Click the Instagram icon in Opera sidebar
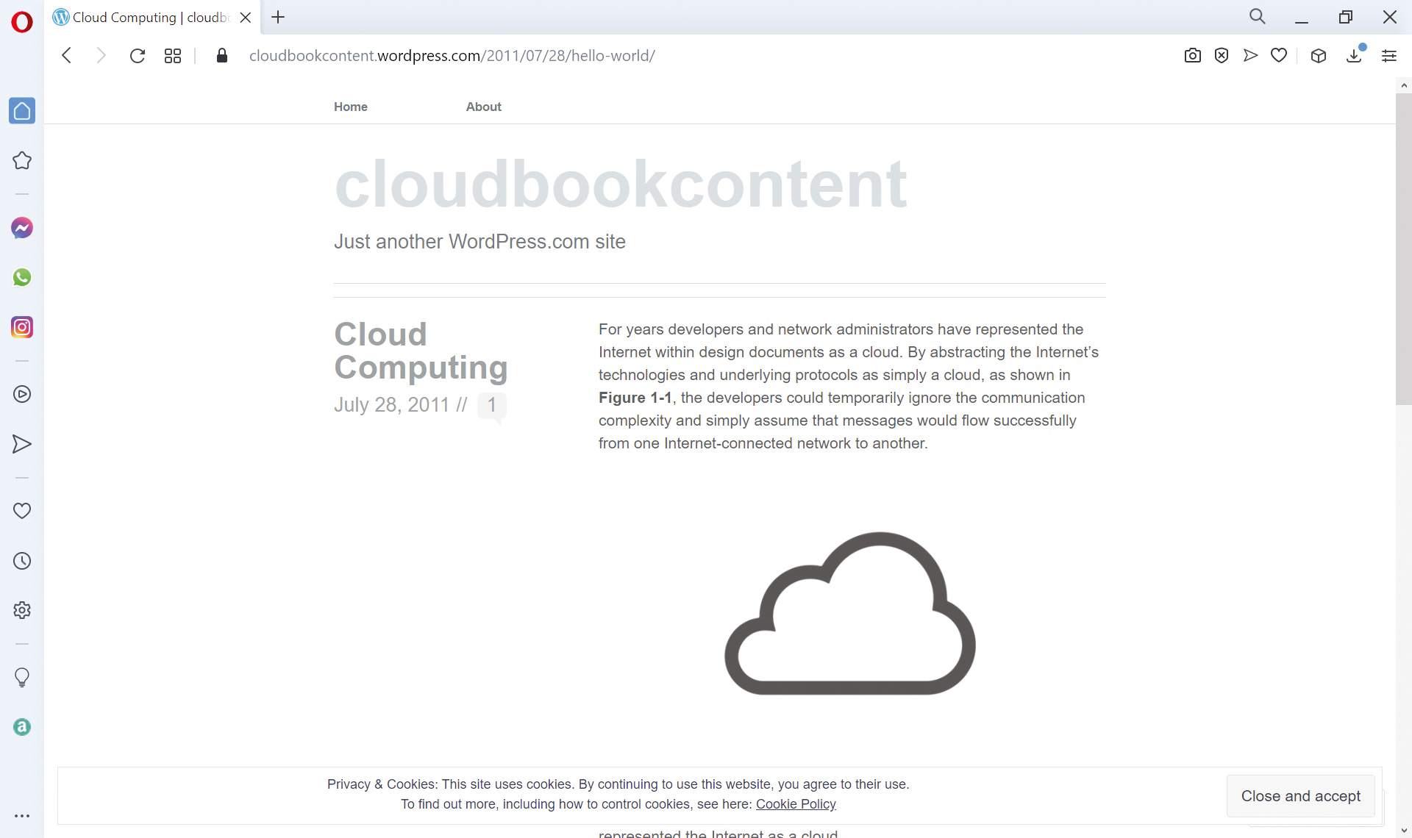The width and height of the screenshot is (1412, 838). 22,326
